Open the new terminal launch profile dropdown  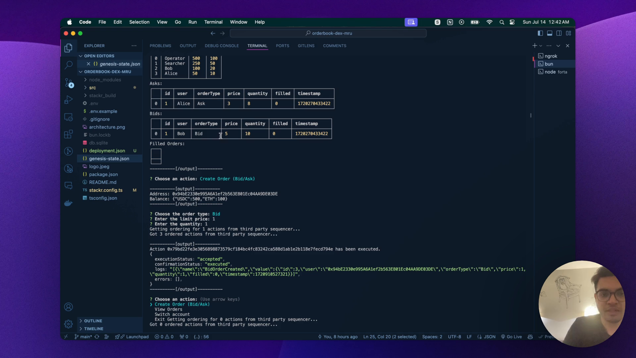tap(541, 46)
